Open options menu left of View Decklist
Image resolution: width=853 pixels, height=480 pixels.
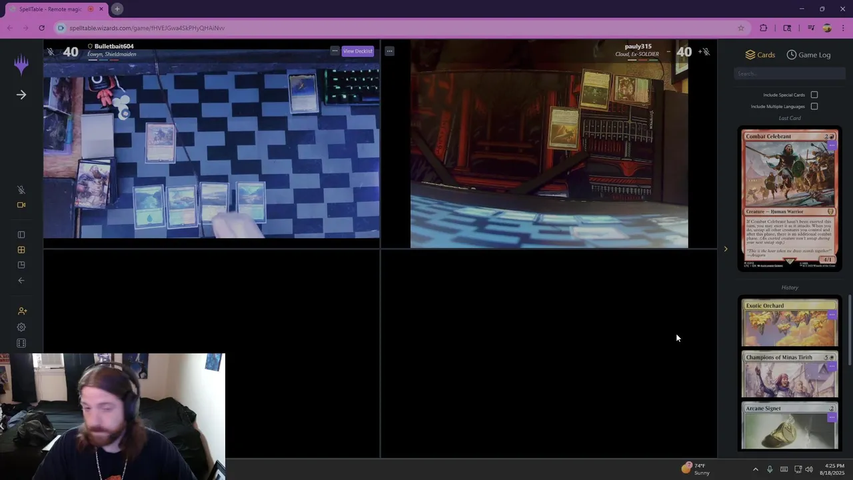tap(335, 51)
